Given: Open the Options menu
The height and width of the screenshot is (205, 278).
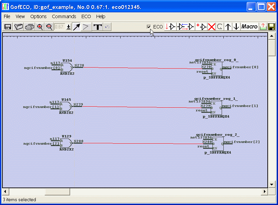Looking at the screenshot, I should [x=38, y=16].
